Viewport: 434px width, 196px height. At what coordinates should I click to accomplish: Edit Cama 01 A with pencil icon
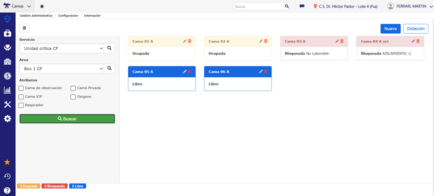(x=185, y=41)
